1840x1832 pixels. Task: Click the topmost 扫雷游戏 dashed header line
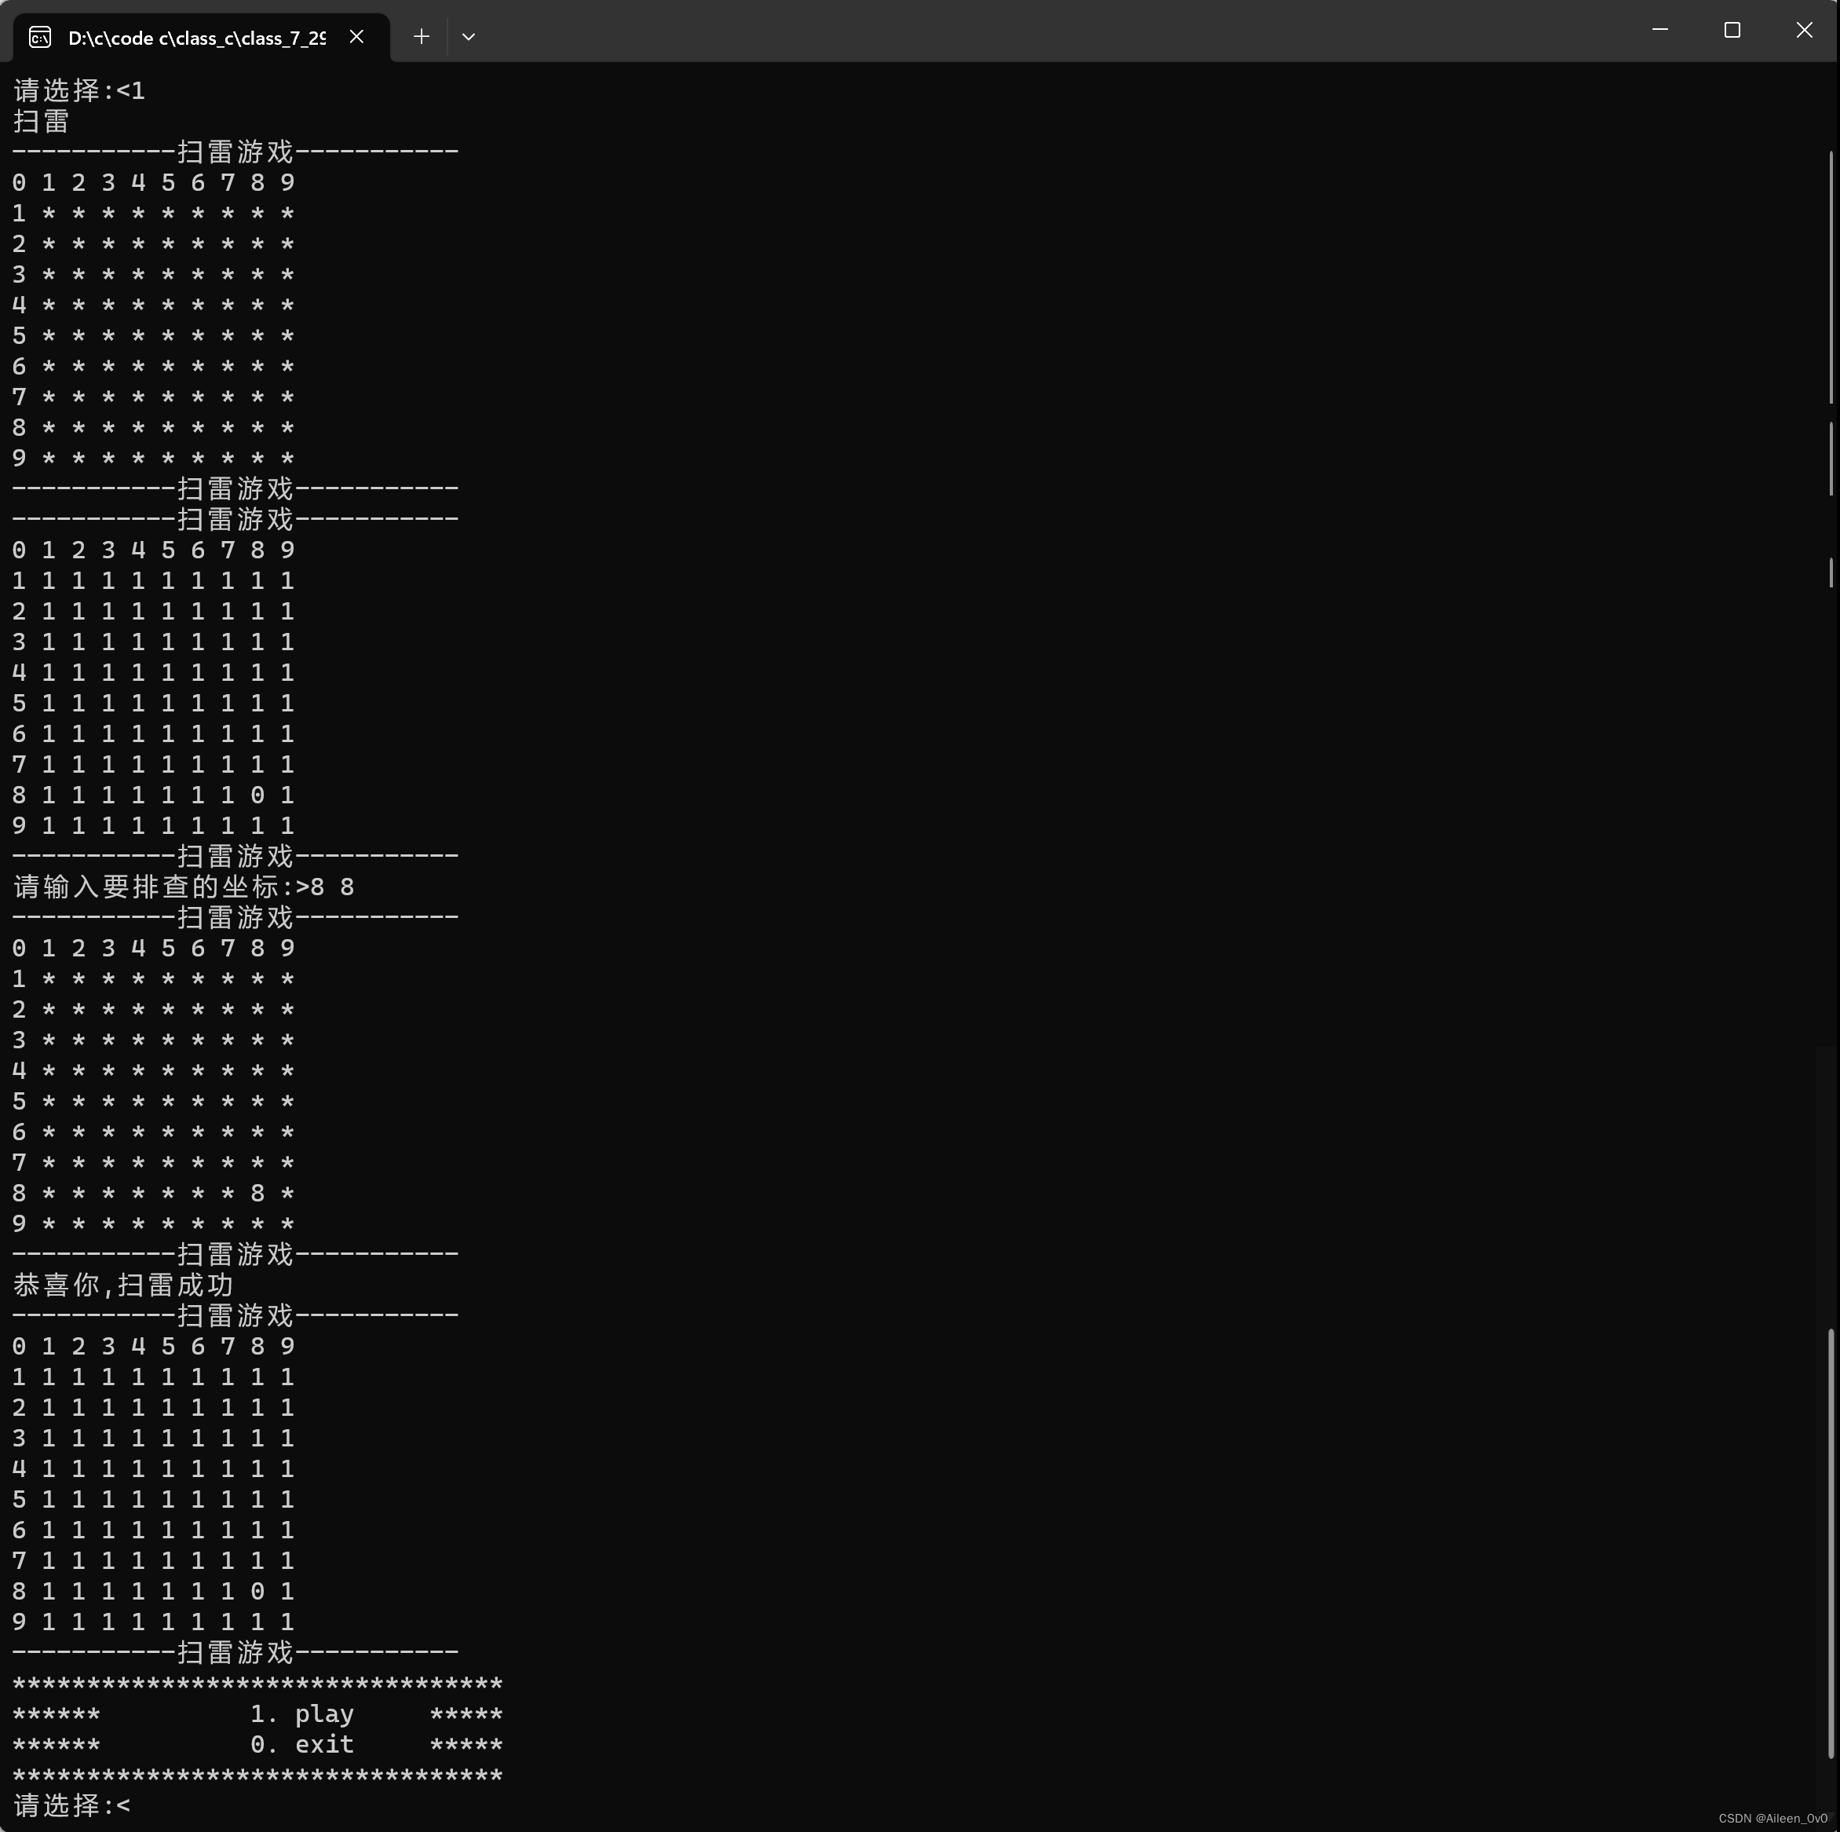pyautogui.click(x=235, y=152)
